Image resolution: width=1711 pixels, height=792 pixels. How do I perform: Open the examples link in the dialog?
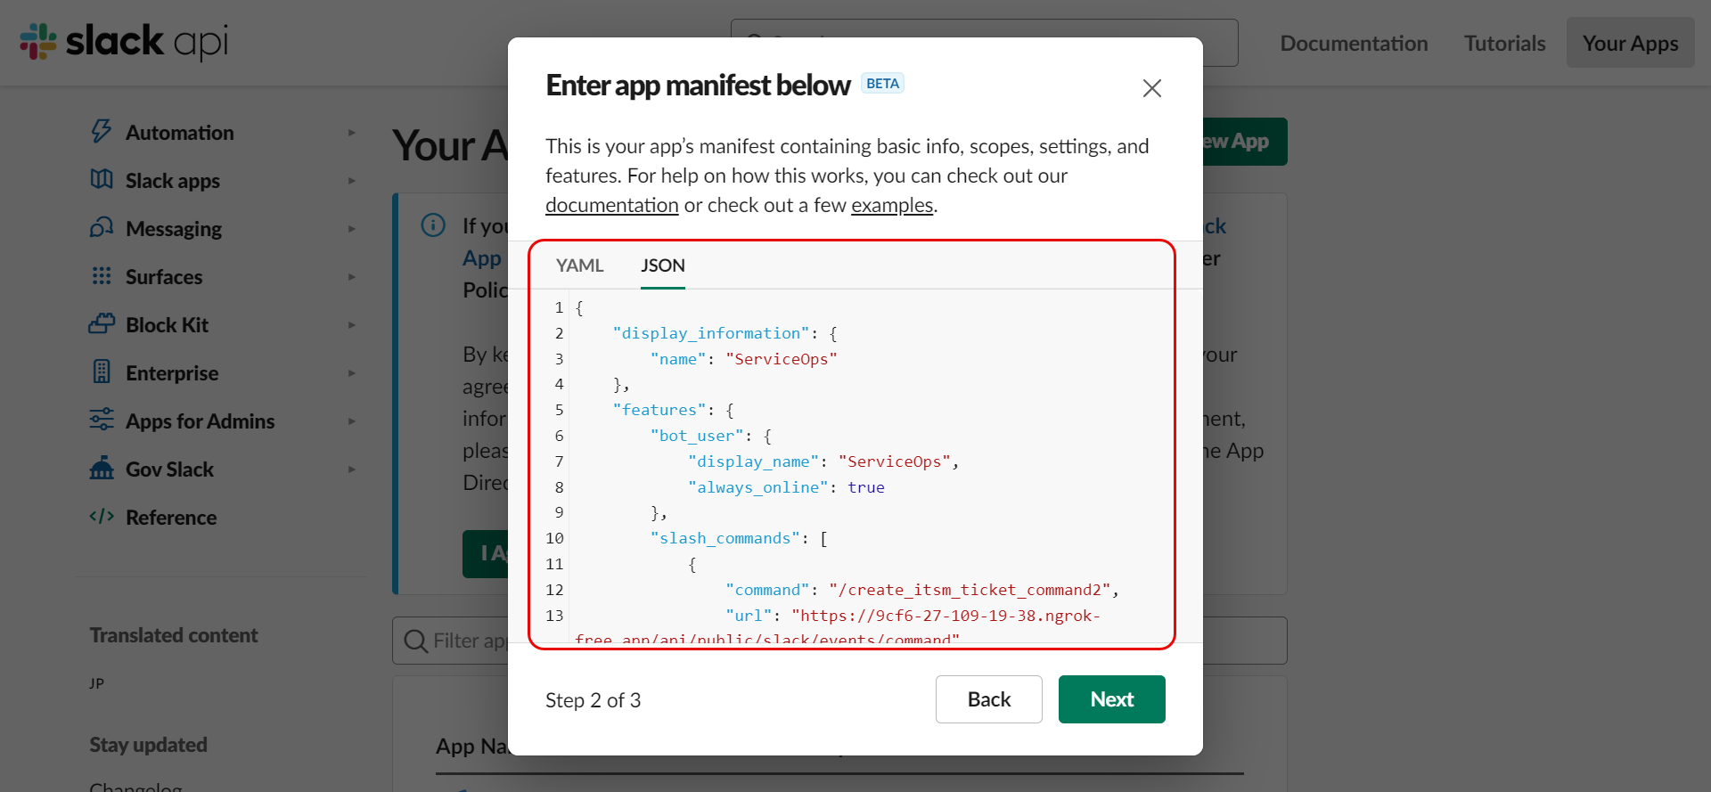[892, 205]
